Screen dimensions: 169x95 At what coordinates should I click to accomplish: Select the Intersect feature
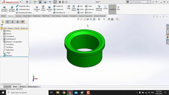pyautogui.click(x=89, y=9)
